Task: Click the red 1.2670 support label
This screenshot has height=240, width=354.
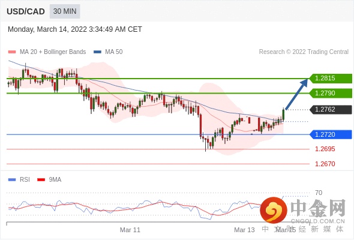Action: pos(325,164)
